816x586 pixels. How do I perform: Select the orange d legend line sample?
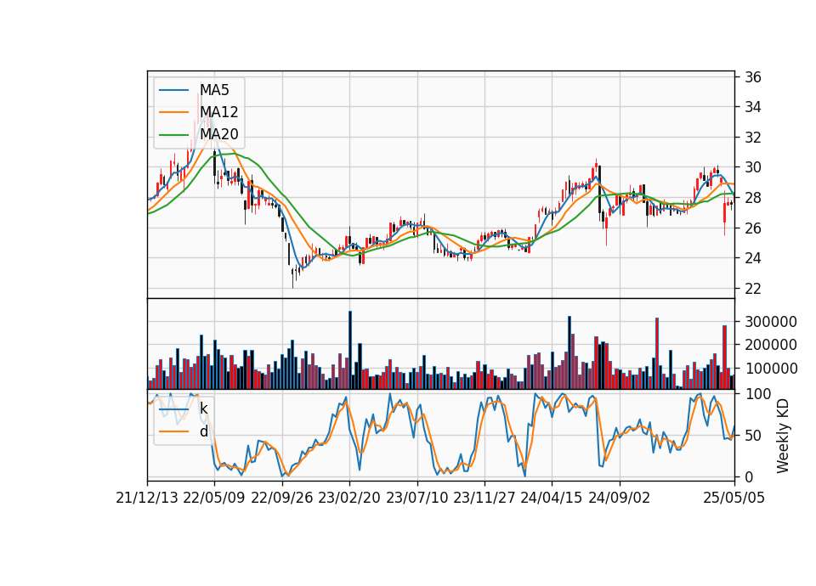click(173, 431)
